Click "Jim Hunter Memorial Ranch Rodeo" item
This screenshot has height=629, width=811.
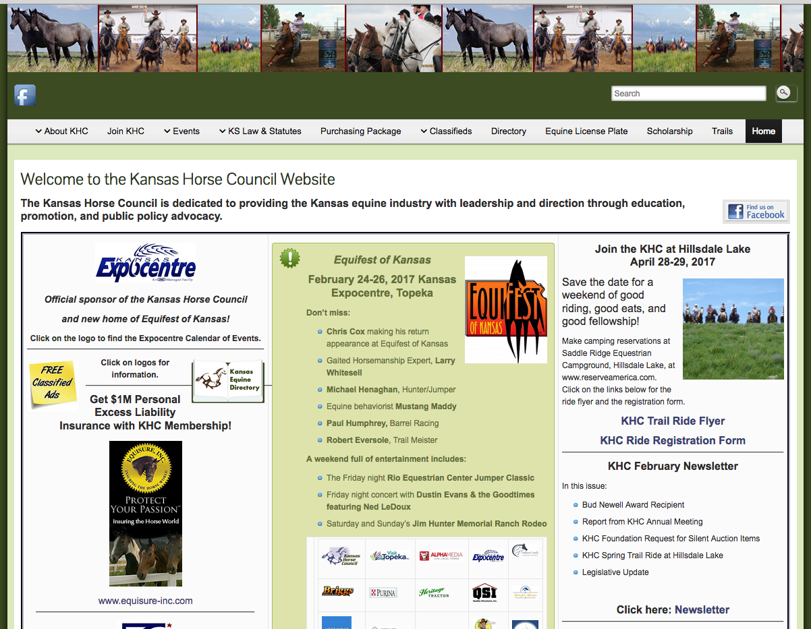(x=479, y=524)
